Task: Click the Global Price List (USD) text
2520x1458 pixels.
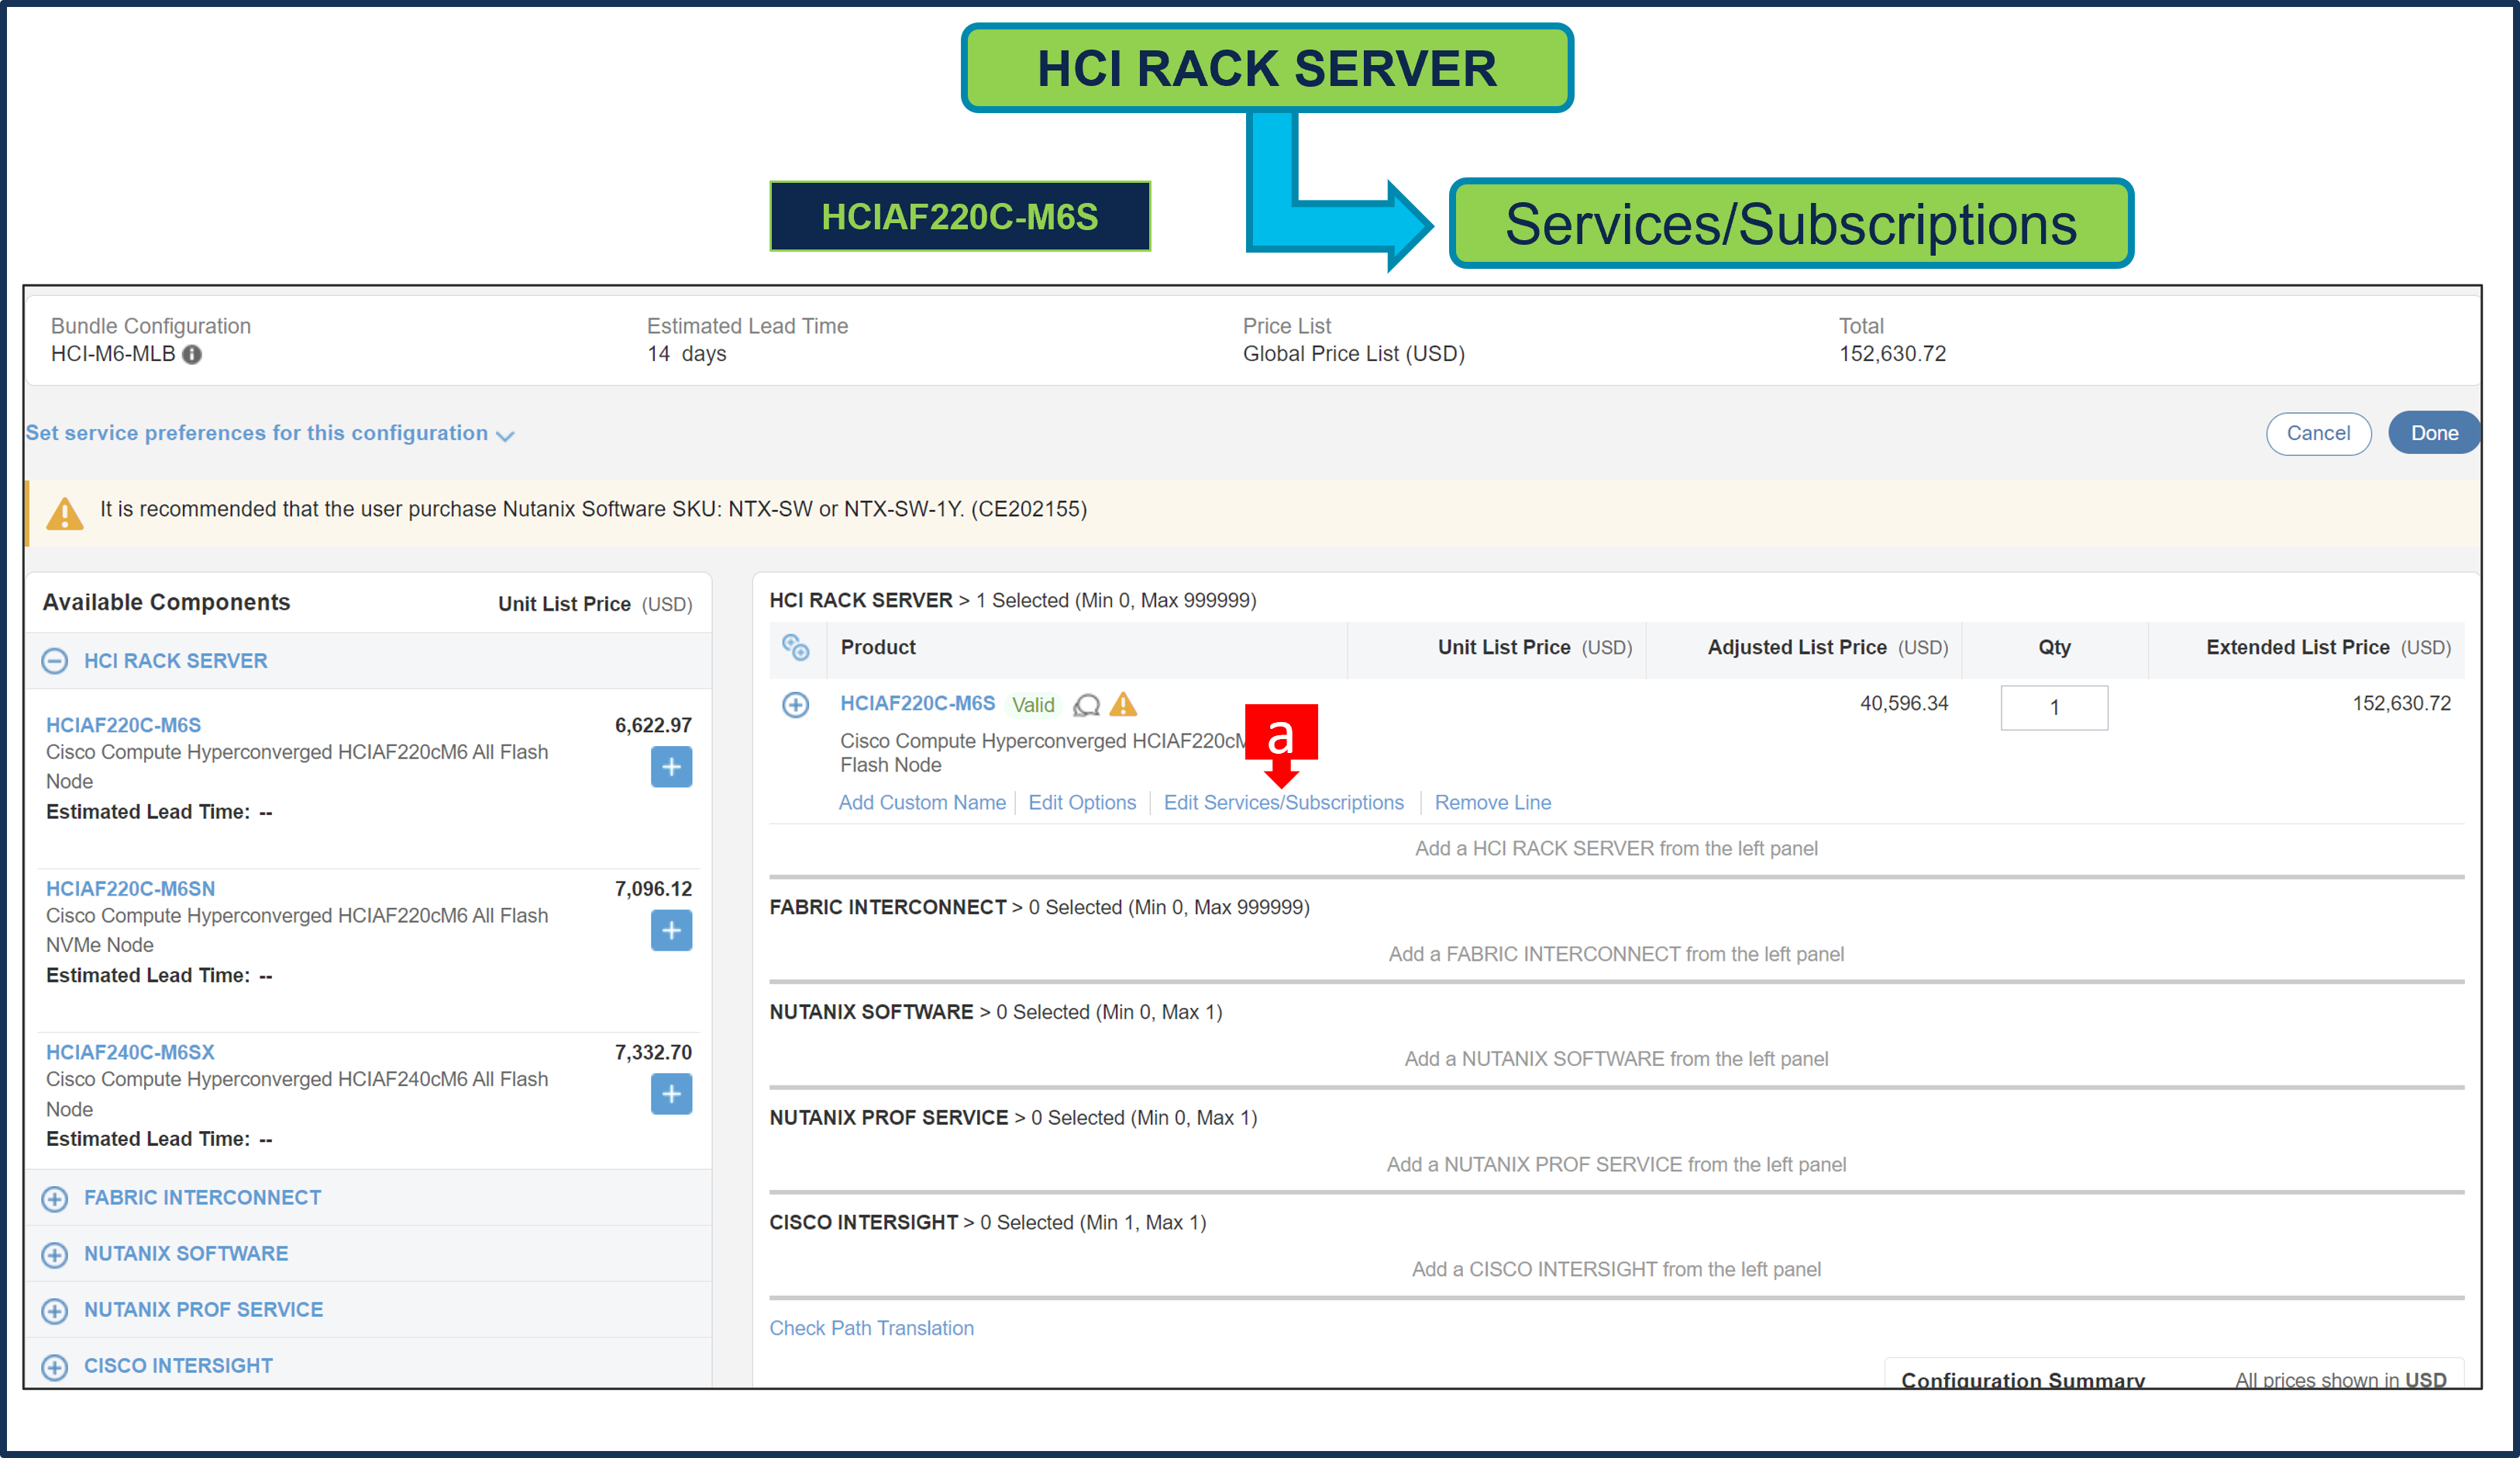Action: tap(1353, 354)
